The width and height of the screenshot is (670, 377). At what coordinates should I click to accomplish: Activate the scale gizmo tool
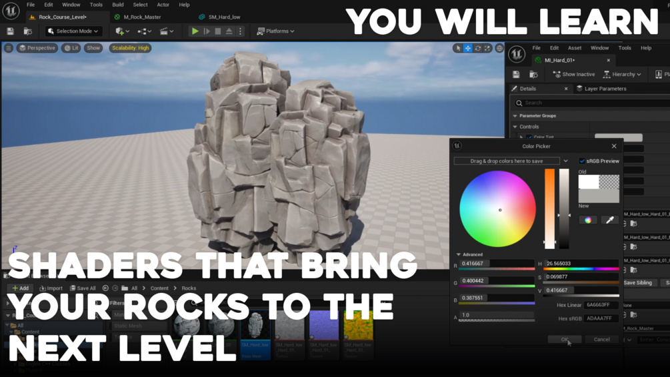487,48
